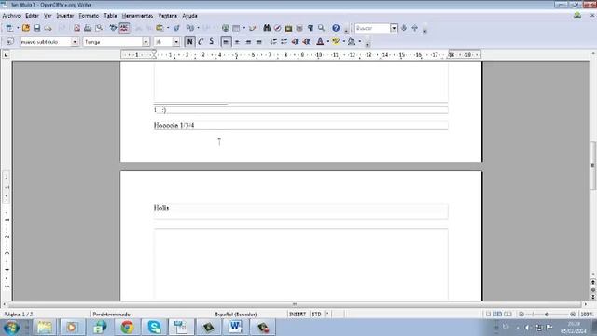
Task: Click the Save diskette icon
Action: (x=37, y=28)
